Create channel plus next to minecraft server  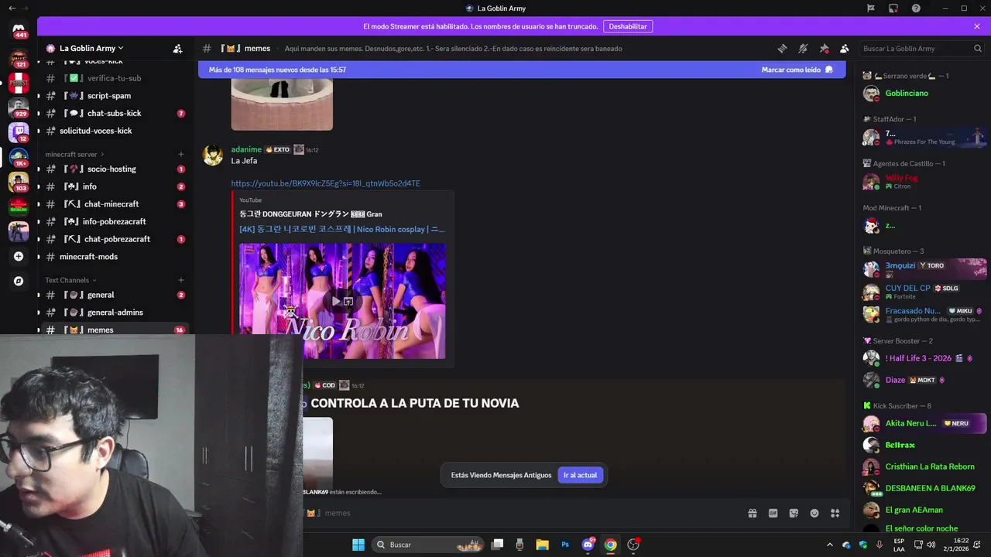coord(181,154)
